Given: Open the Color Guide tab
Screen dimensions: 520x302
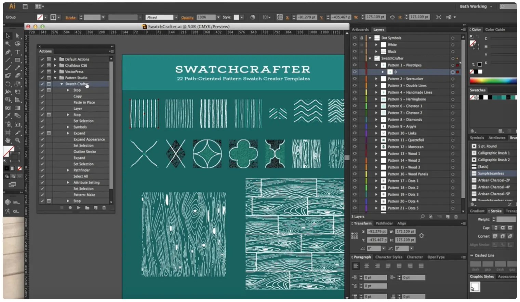Looking at the screenshot, I should (x=496, y=29).
